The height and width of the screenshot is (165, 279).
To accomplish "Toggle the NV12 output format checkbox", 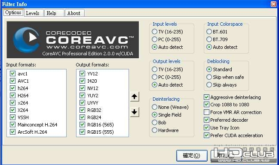I will click(82, 88).
